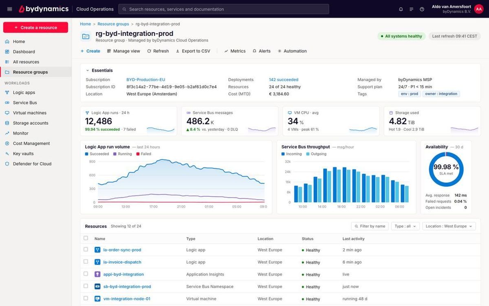Image resolution: width=489 pixels, height=306 pixels.
Task: Click the All systems healthy badge
Action: point(401,36)
